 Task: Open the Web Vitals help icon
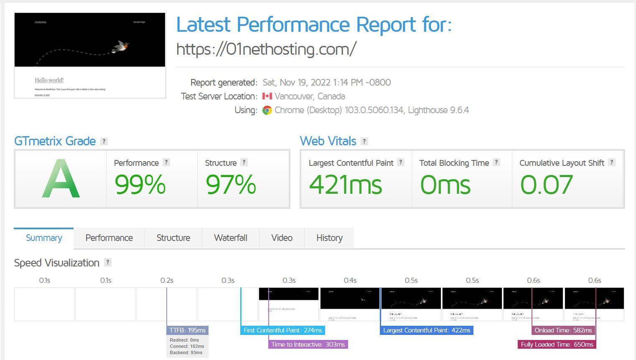point(364,141)
